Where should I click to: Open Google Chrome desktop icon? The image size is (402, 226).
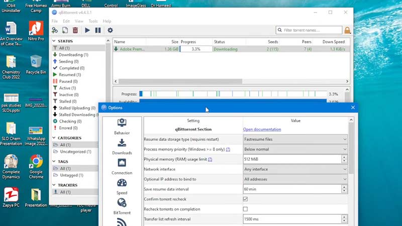(36, 167)
